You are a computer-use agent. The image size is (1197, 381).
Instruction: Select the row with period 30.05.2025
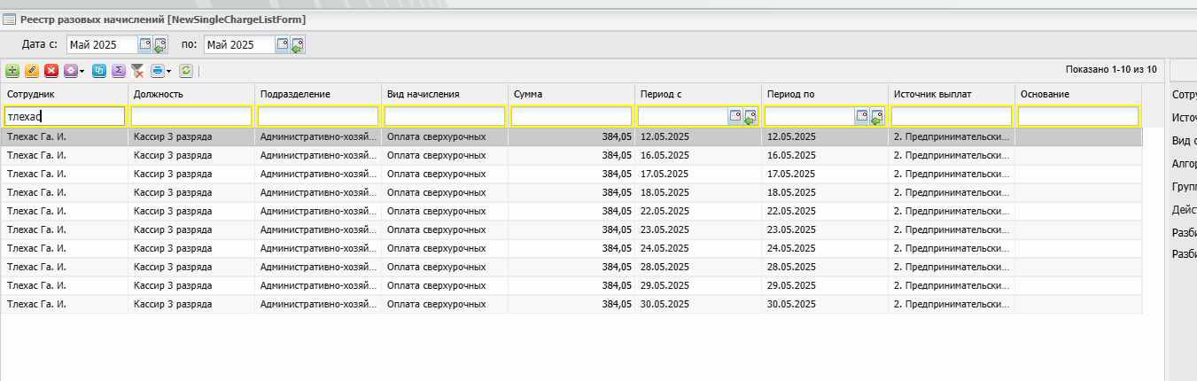coord(571,304)
